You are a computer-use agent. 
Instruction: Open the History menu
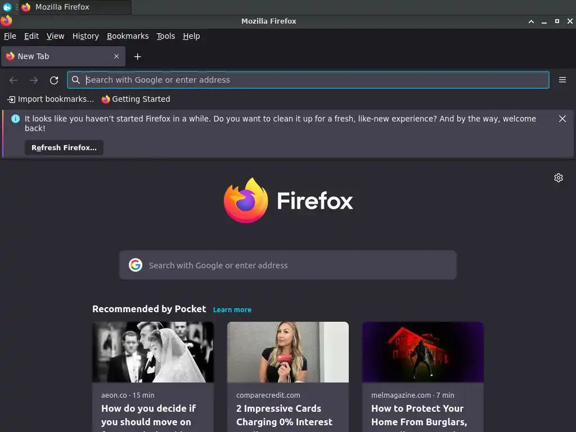coord(85,36)
